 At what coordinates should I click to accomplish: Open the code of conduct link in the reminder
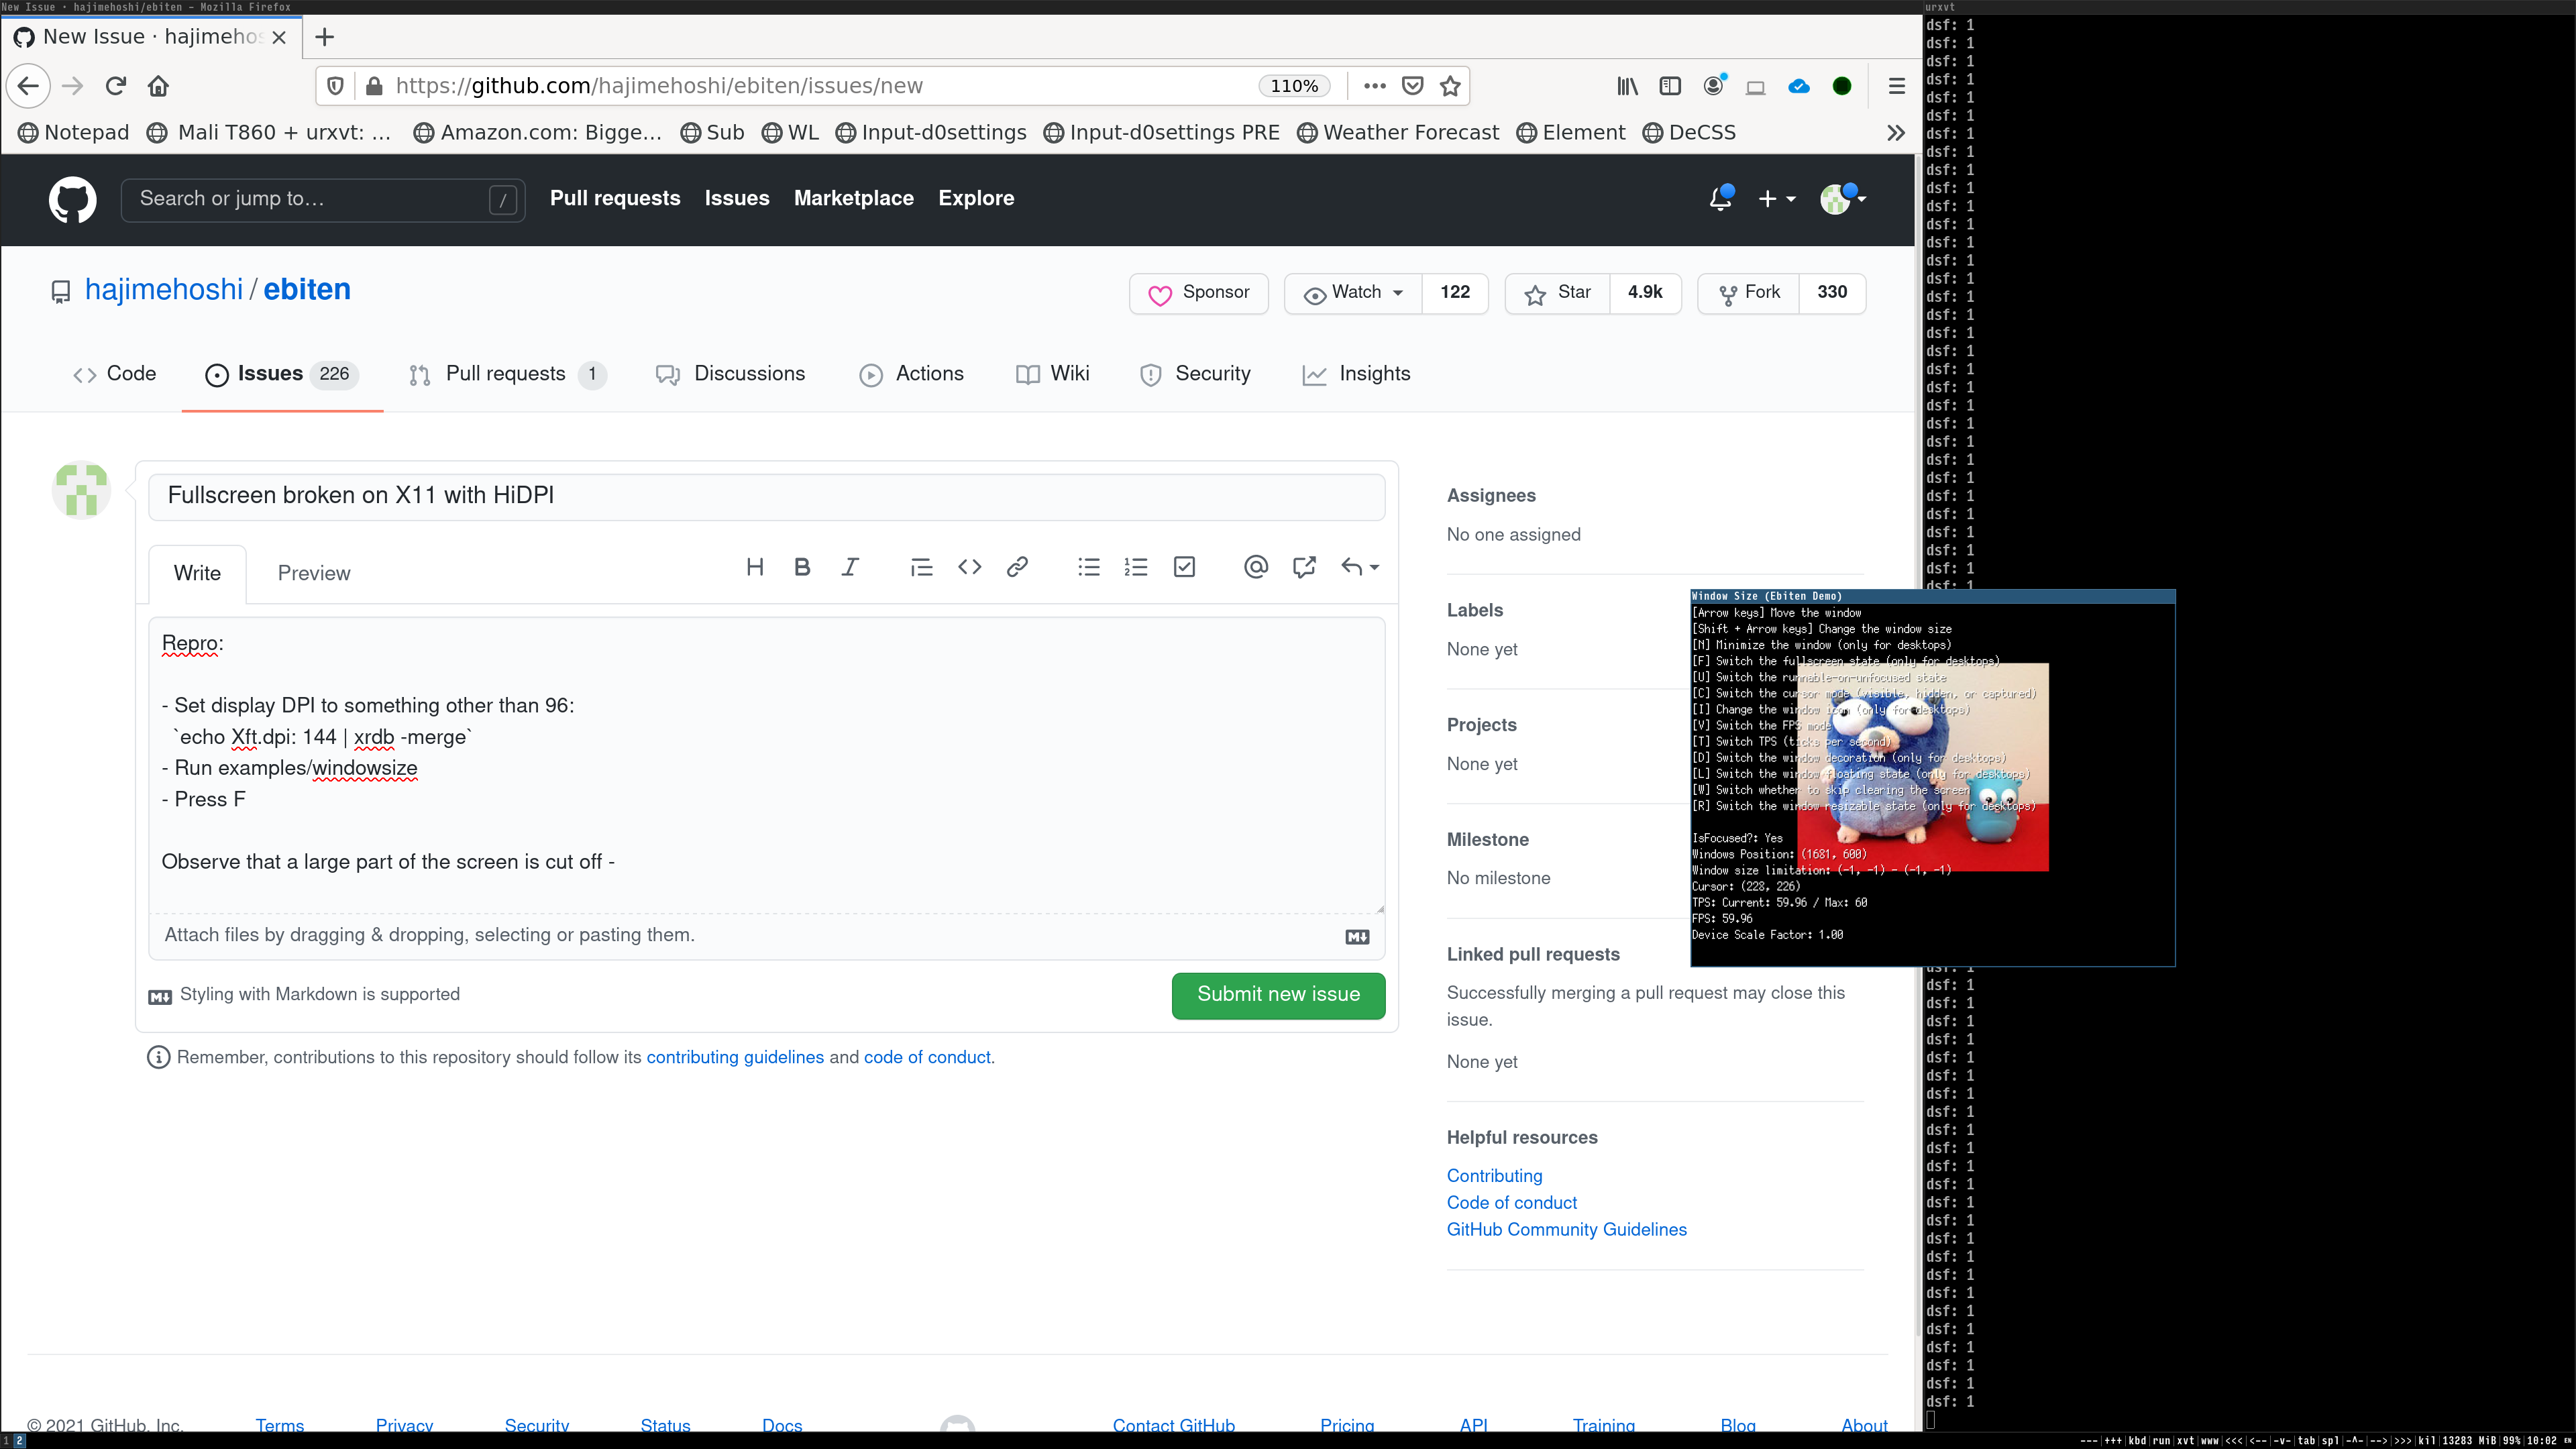pos(927,1057)
